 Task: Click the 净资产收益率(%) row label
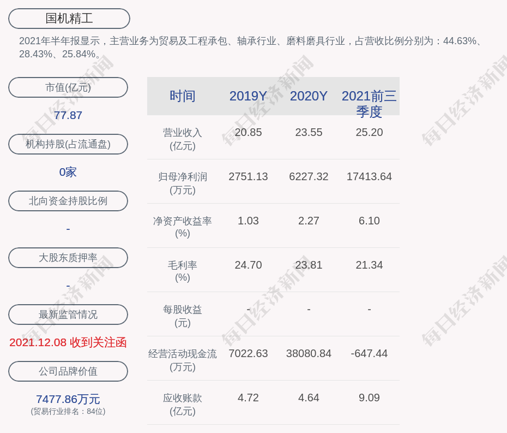[x=183, y=227]
